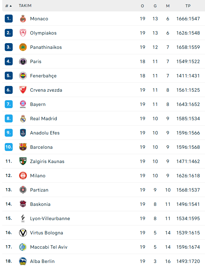The width and height of the screenshot is (205, 268).
Task: Click the G wins column header
Action: pos(155,6)
